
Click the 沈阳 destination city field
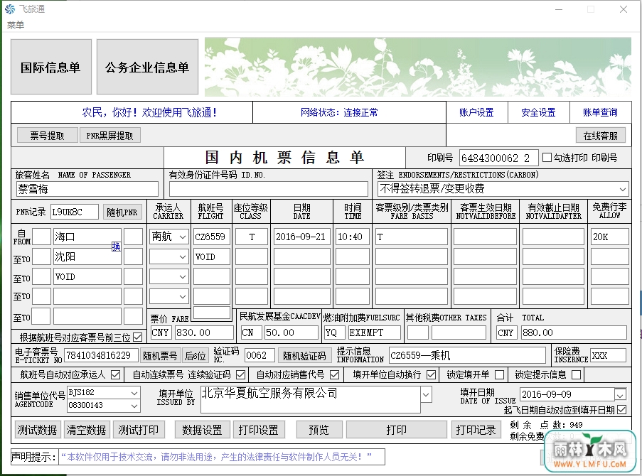(x=87, y=256)
